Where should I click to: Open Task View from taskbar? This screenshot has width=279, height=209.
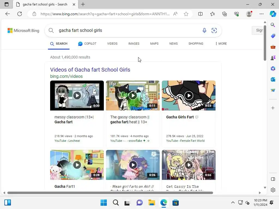coord(127,202)
